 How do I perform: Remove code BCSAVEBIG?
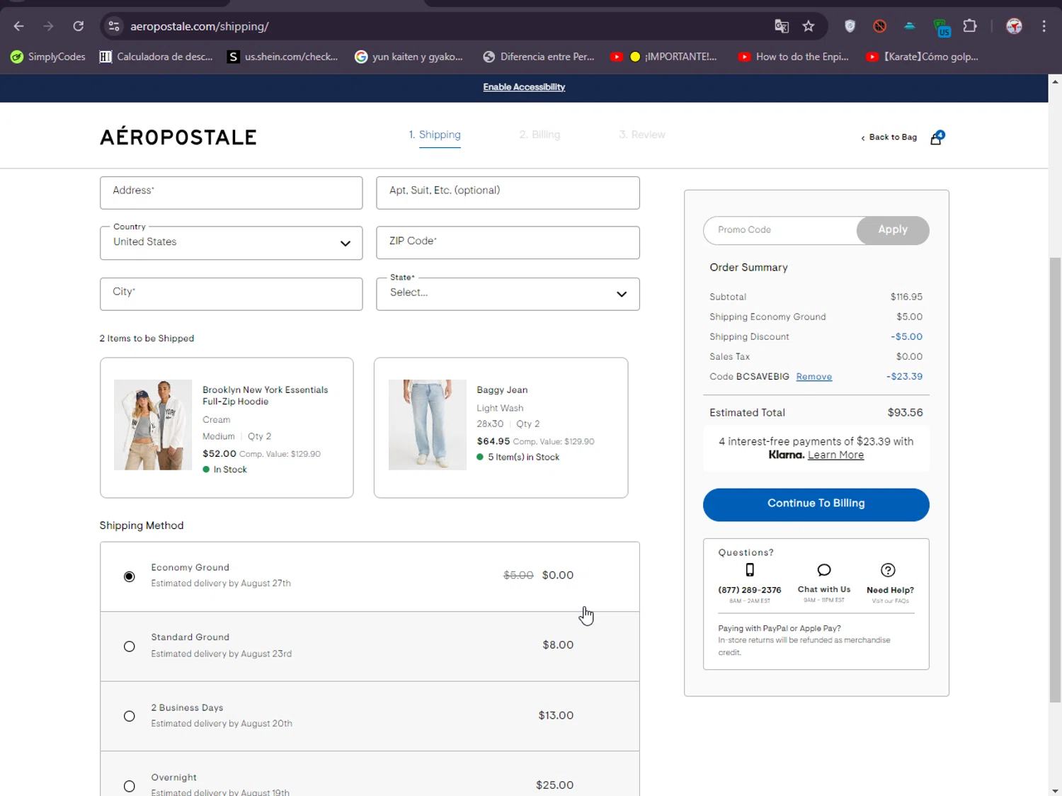[814, 377]
